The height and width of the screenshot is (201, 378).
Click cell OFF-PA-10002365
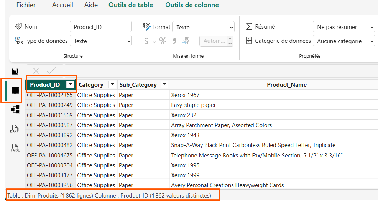click(x=50, y=95)
